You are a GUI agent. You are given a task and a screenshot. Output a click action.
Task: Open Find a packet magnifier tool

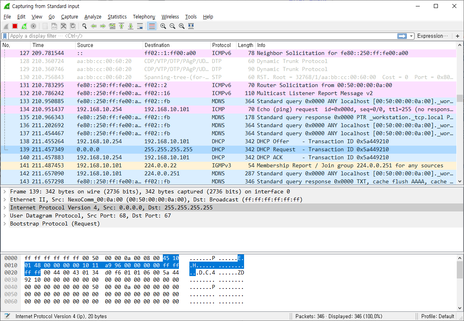[x=84, y=26]
